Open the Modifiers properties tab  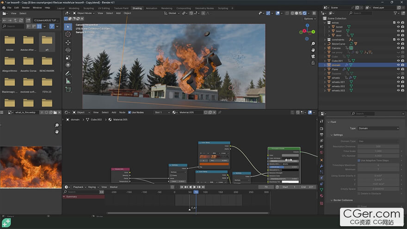coord(321,166)
